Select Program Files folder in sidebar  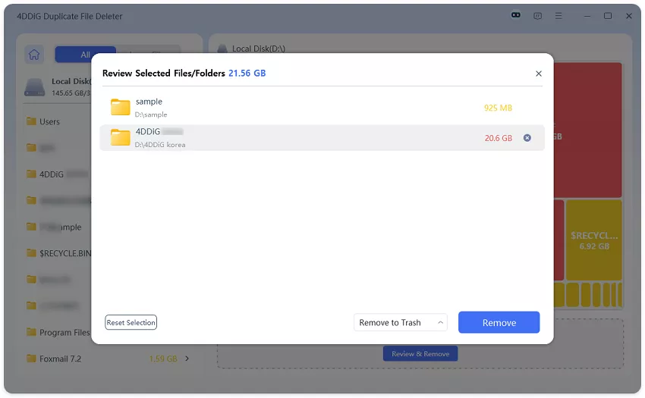(58, 332)
